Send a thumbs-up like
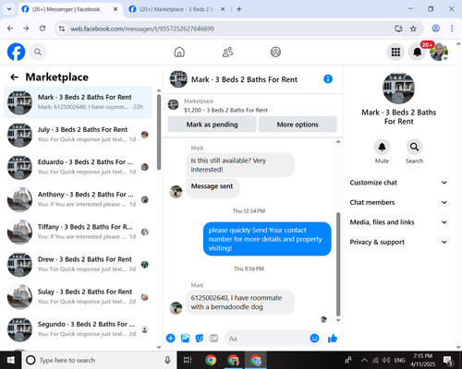 pos(333,339)
